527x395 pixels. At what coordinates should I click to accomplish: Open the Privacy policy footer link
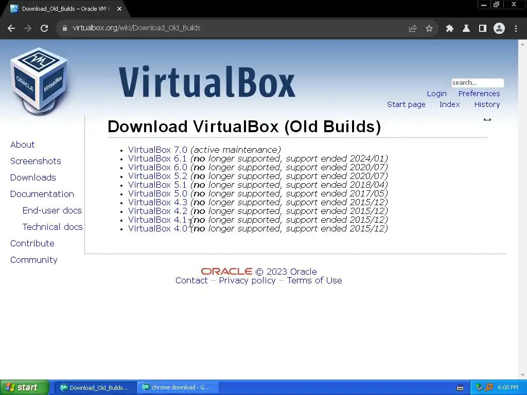(248, 280)
